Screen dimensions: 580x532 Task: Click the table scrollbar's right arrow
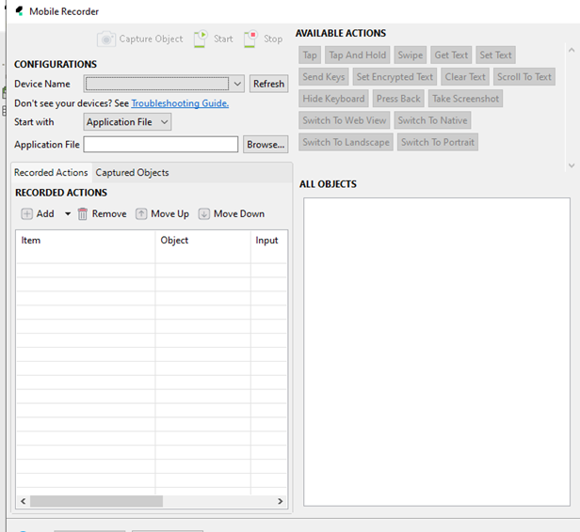point(280,501)
